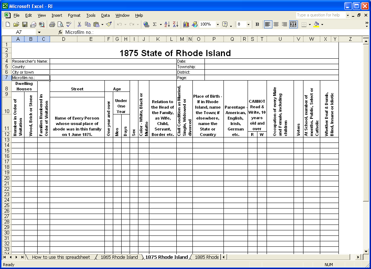The image size is (371, 269).
Task: Toggle Bold formatting button
Action: [x=257, y=24]
